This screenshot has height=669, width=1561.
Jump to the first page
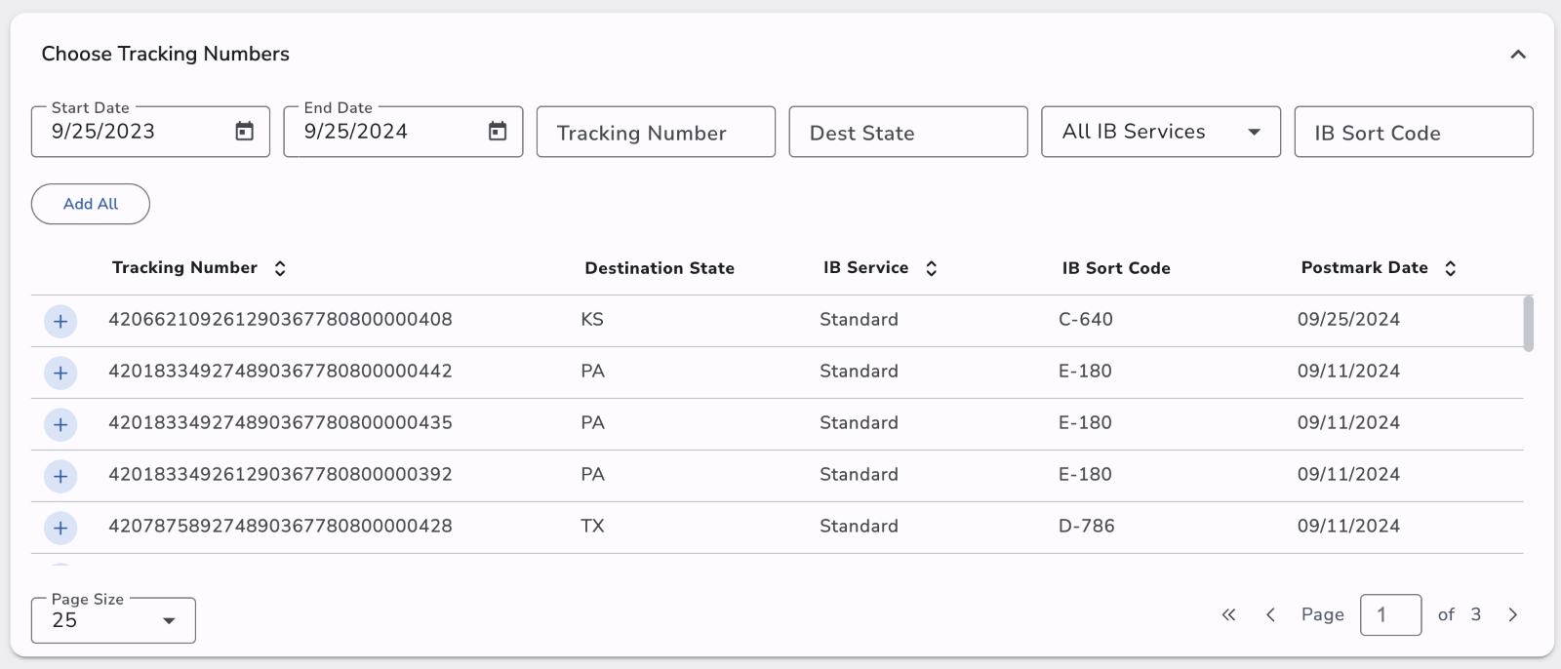(1228, 614)
